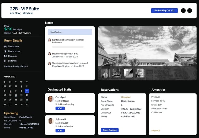Select the highlighted date 9 in calendar

click(x=27, y=91)
